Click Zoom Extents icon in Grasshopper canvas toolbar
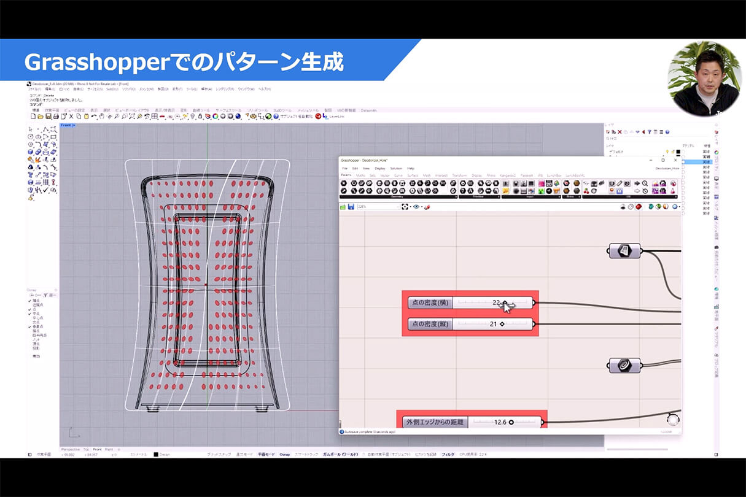 coord(405,207)
